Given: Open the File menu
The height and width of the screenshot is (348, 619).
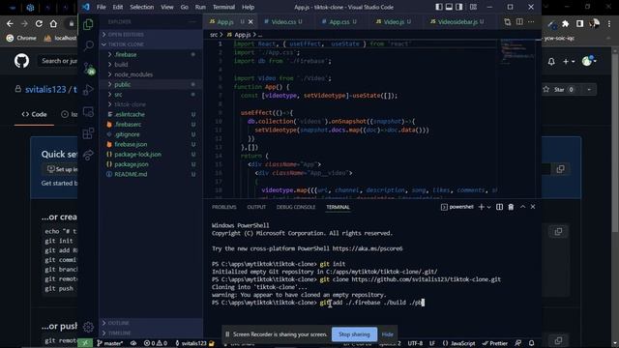Looking at the screenshot, I should click(101, 7).
